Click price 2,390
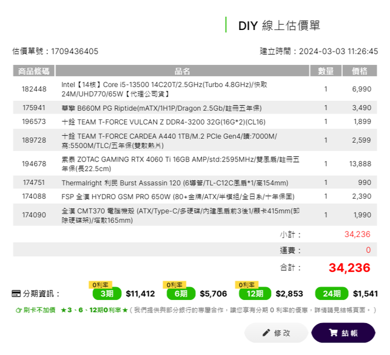The width and height of the screenshot is (390, 355). [361, 196]
